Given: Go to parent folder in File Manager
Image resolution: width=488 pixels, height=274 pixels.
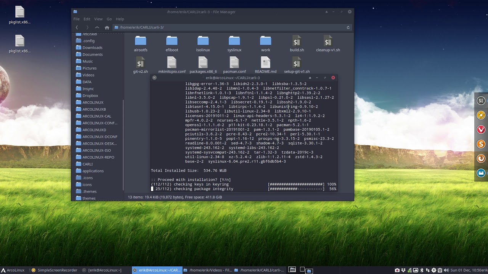Looking at the screenshot, I should pos(97,27).
